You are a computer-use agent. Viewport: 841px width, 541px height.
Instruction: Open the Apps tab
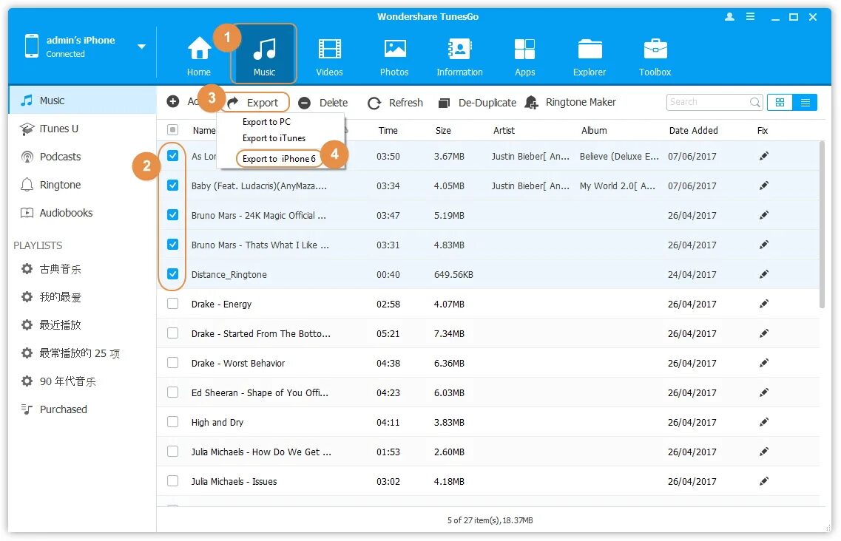pyautogui.click(x=524, y=55)
